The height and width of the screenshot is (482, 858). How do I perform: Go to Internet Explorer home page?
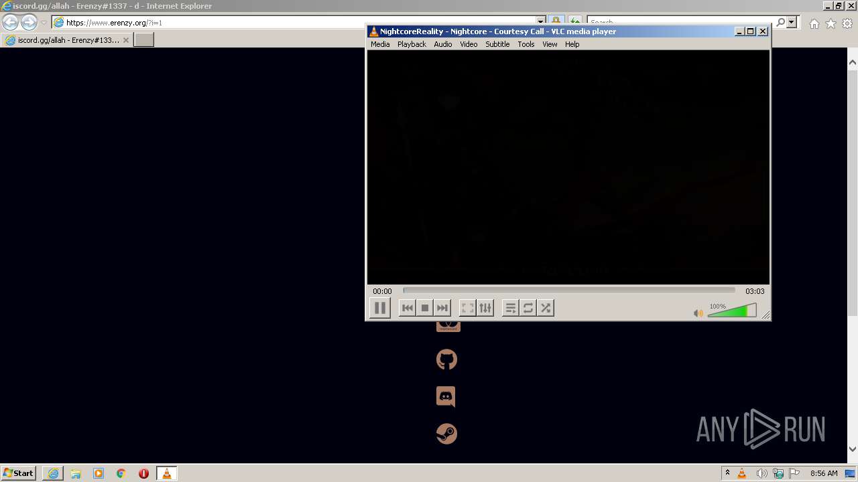click(814, 23)
